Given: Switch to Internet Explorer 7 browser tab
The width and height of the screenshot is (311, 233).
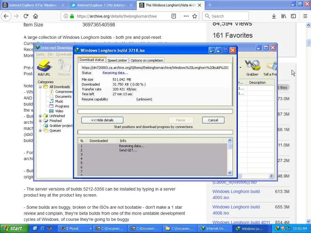Looking at the screenshot, I should (101, 5).
